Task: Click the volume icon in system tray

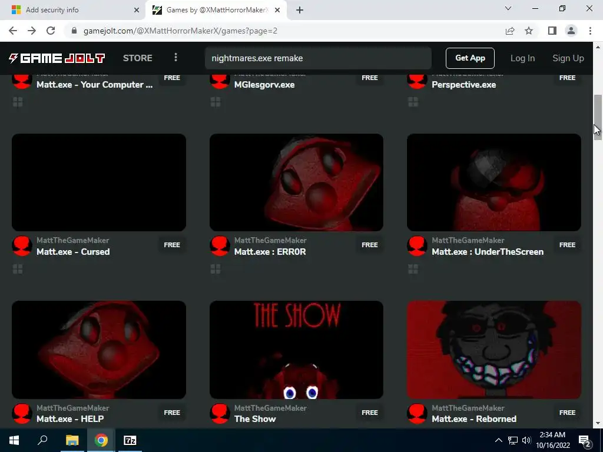Action: 526,440
